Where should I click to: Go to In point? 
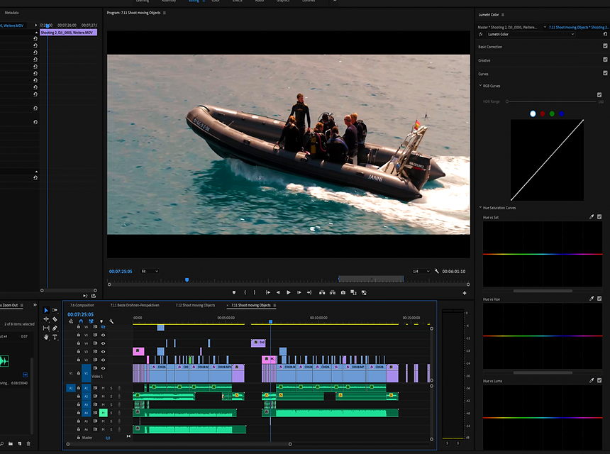(268, 292)
